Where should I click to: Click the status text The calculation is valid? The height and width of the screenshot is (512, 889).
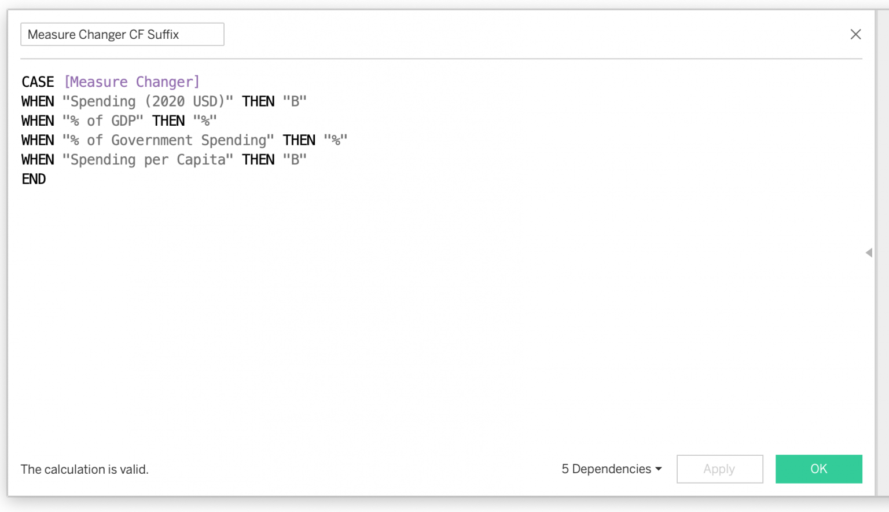(x=85, y=469)
